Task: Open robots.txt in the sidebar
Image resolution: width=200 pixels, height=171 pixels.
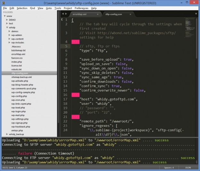Action: pos(16,70)
